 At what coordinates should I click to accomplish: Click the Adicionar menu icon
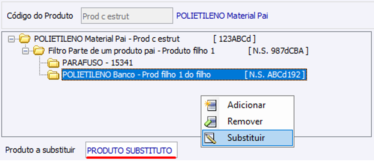pyautogui.click(x=210, y=105)
